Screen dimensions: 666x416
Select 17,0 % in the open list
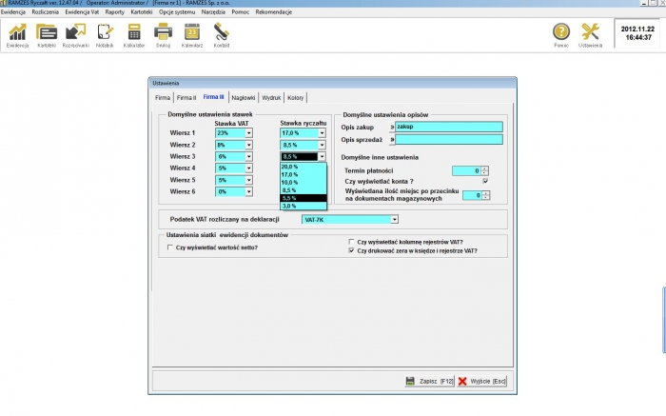click(x=304, y=174)
